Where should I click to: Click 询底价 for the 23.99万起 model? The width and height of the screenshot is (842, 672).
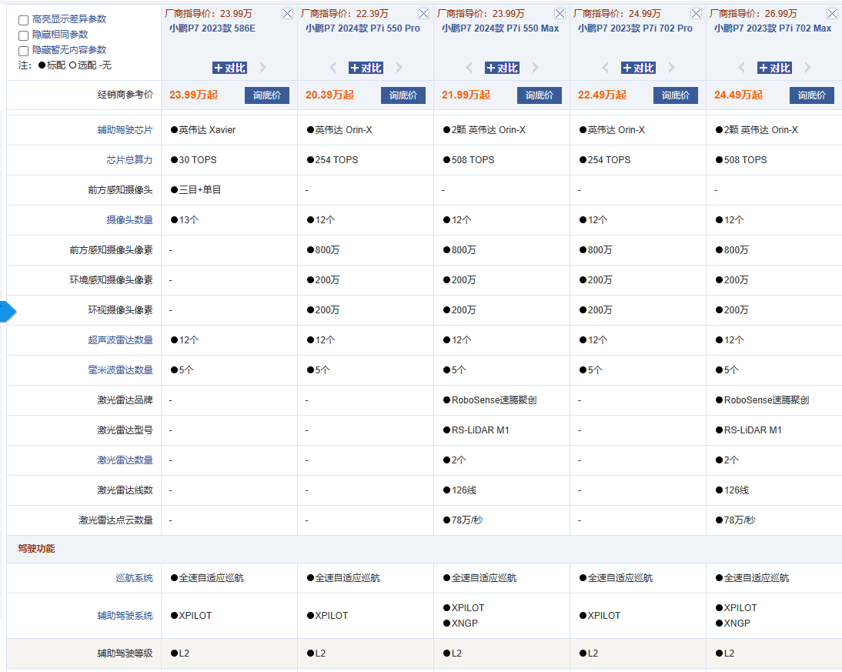pyautogui.click(x=267, y=95)
